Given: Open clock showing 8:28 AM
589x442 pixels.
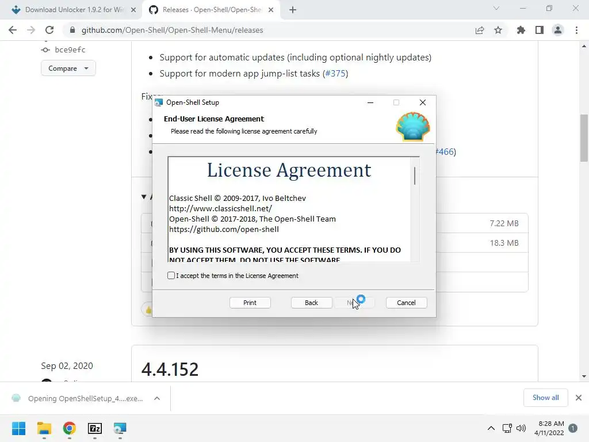Looking at the screenshot, I should tap(549, 428).
